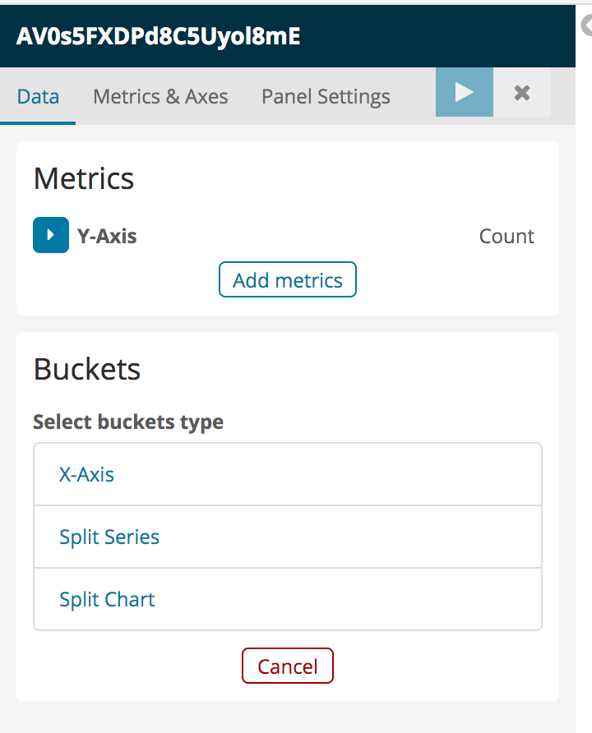Choose the Split Series bucket type

[109, 537]
